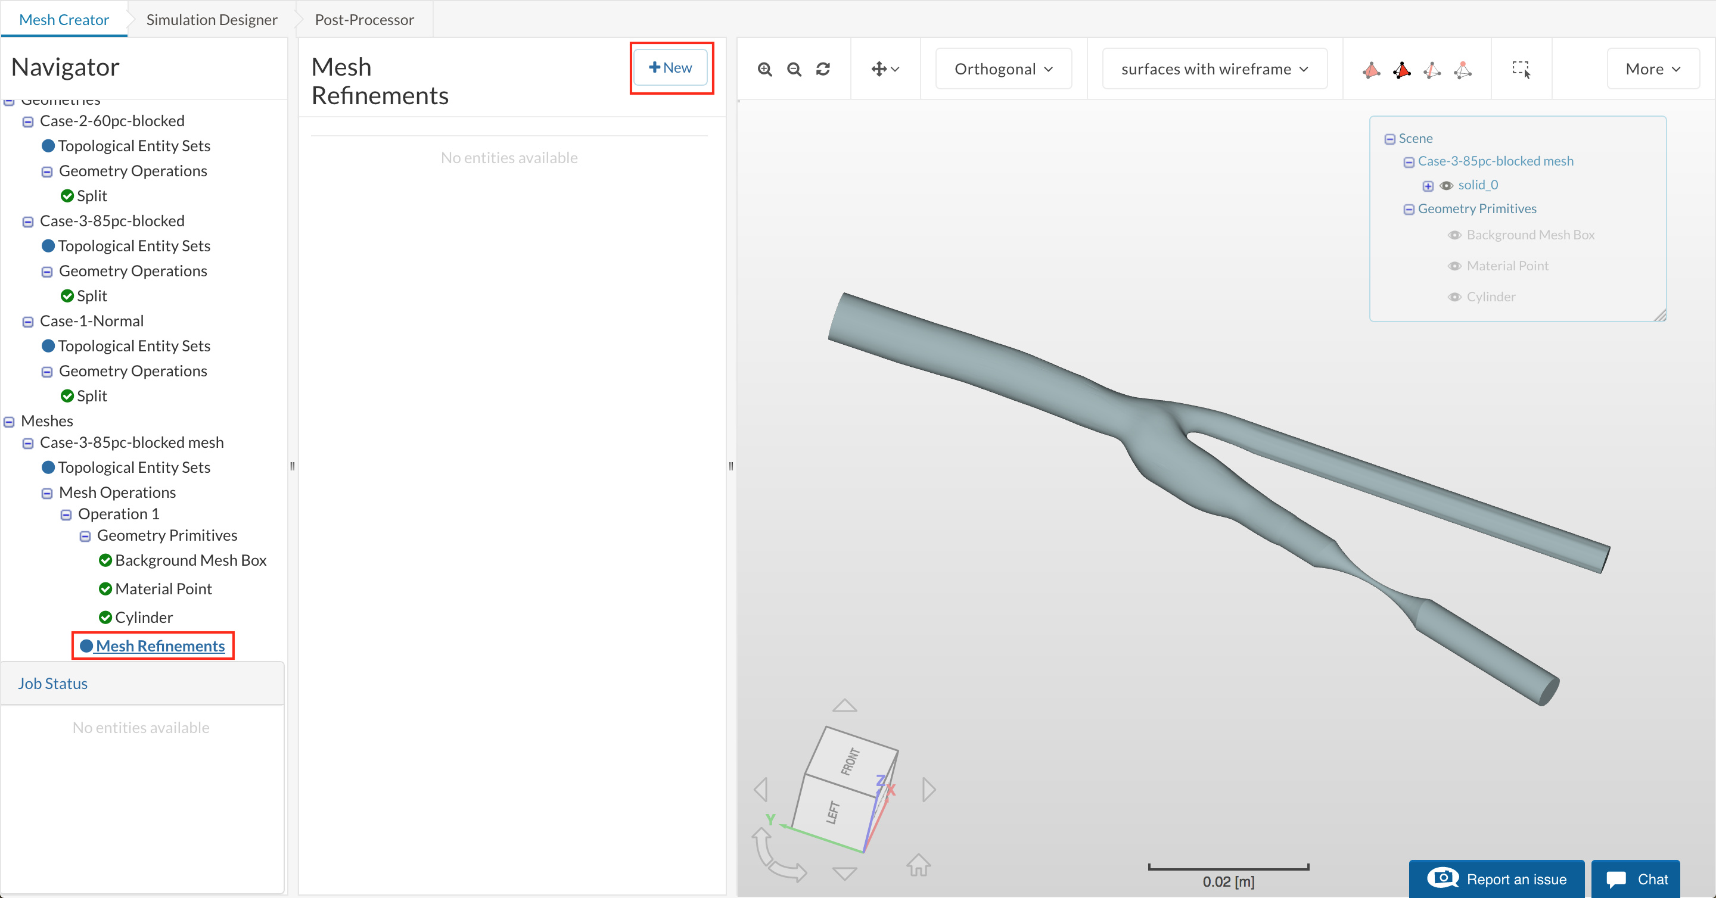Screen dimensions: 1716x898
Task: Click the FRONT face of orientation cube
Action: [851, 761]
